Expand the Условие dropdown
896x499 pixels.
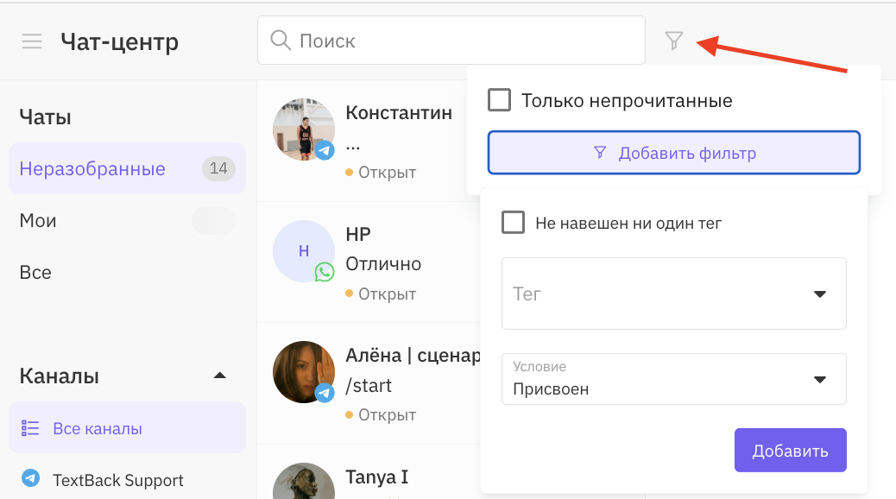click(x=673, y=380)
